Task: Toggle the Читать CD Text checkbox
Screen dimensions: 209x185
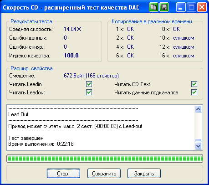Action: pos(194,84)
